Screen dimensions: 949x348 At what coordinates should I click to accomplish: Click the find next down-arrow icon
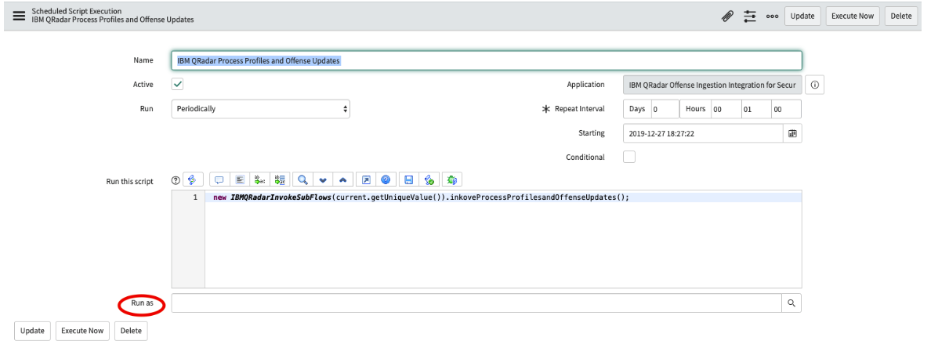(x=323, y=180)
